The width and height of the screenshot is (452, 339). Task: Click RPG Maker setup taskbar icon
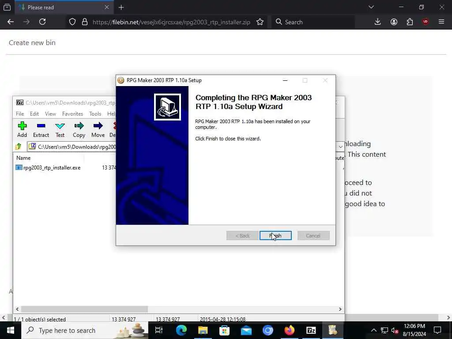pyautogui.click(x=333, y=330)
